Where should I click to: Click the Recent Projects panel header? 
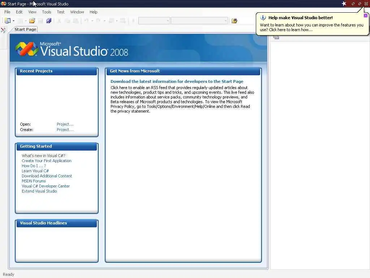(57, 71)
